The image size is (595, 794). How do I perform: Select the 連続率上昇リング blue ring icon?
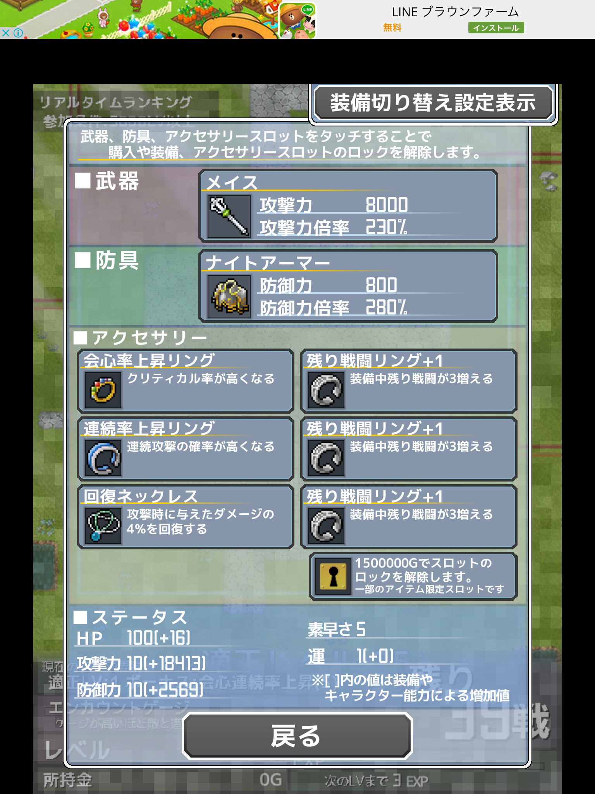point(103,458)
